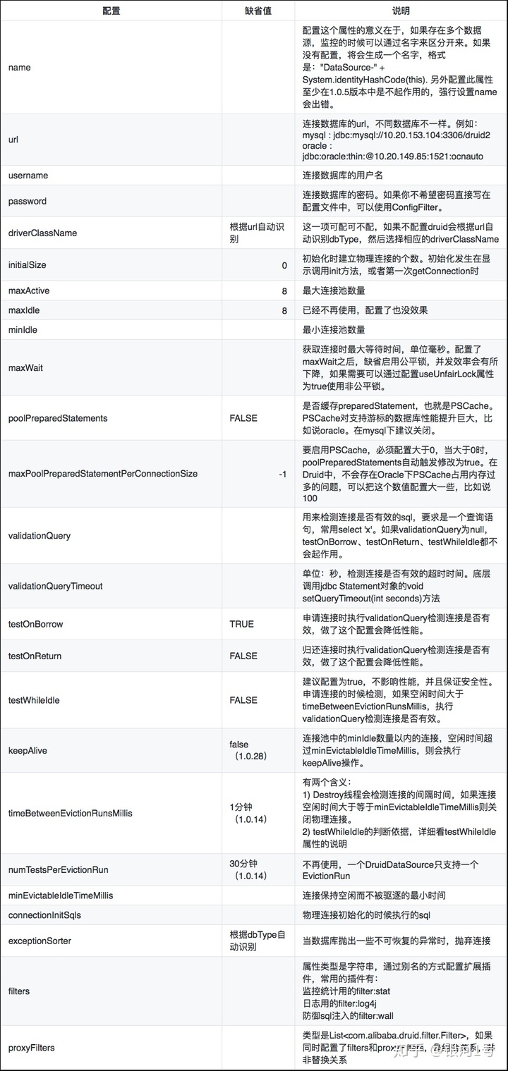Click maxPoolPreparedStatementPerConnectionSize config cell
508x1071 pixels.
point(111,474)
